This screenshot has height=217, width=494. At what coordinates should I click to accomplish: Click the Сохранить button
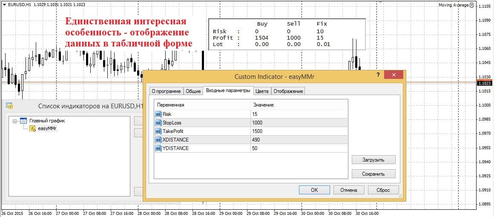(373, 174)
